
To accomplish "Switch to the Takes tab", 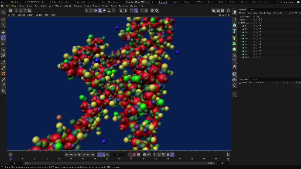I will 252,10.
